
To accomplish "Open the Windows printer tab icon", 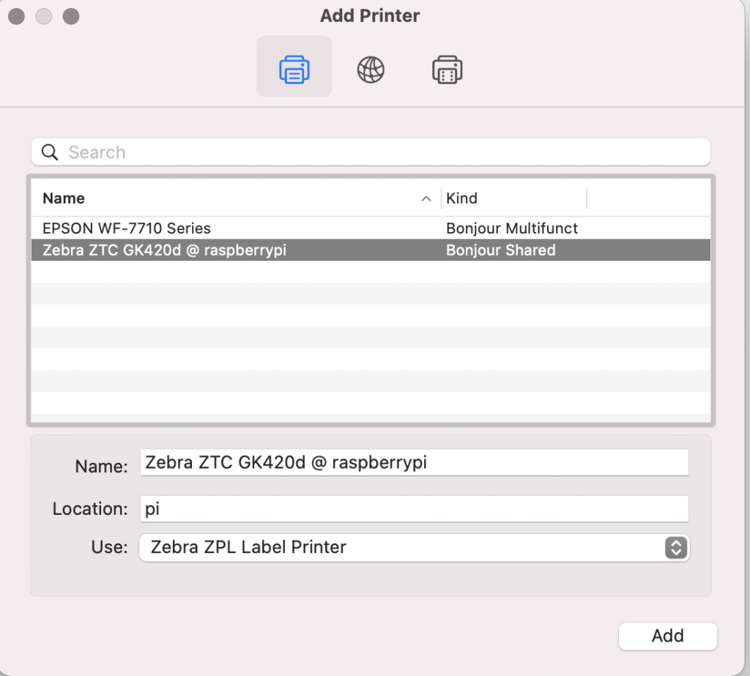I will click(447, 70).
